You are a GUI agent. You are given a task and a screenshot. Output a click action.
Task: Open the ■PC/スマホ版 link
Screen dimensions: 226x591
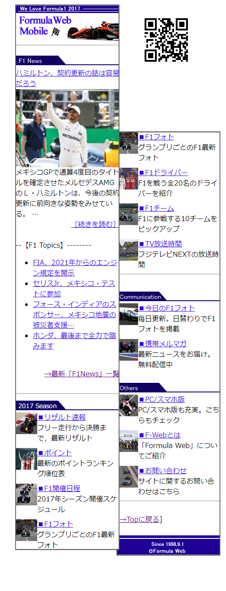click(x=161, y=399)
